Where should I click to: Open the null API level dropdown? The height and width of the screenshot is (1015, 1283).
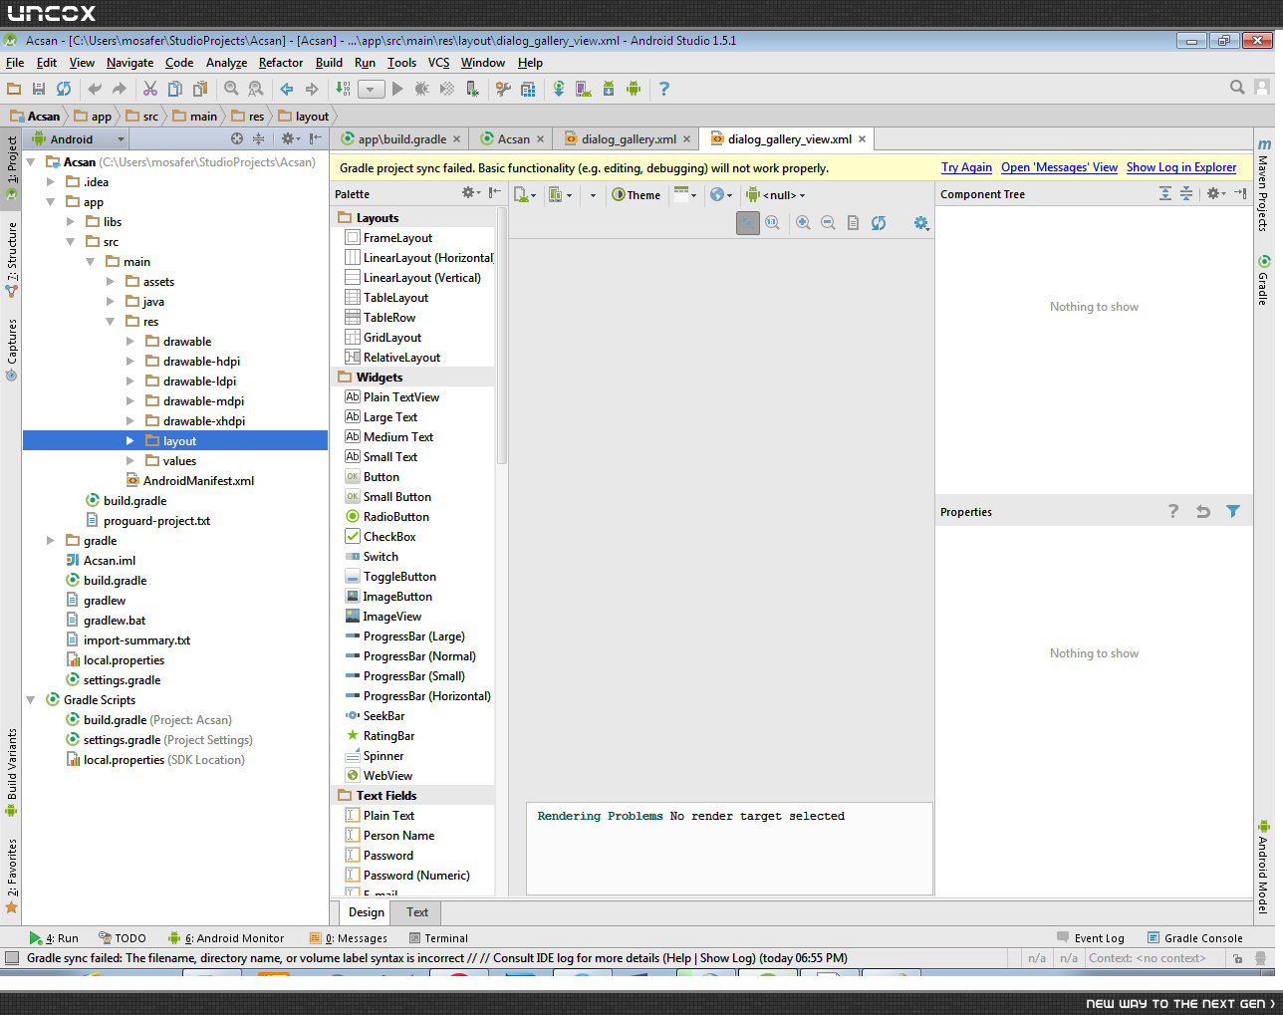tap(776, 195)
